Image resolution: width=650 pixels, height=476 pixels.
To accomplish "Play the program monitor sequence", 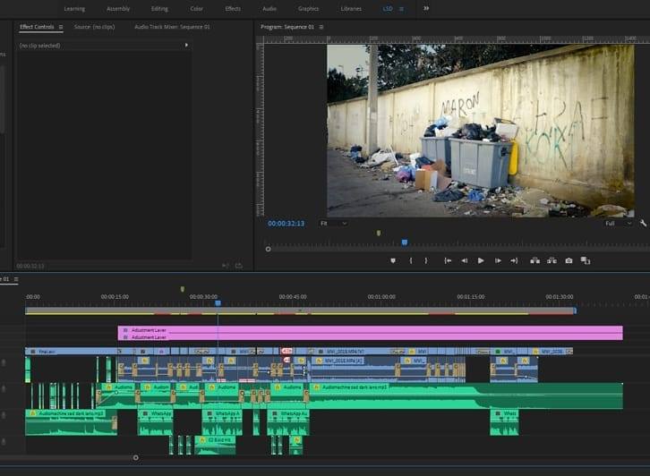I will point(481,260).
